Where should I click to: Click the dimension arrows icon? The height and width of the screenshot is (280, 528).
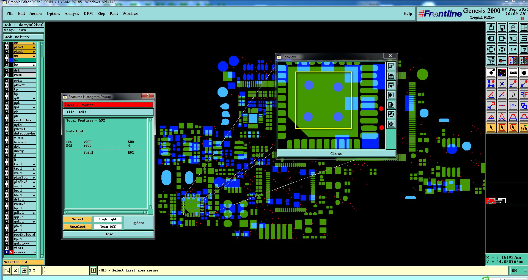(513, 106)
